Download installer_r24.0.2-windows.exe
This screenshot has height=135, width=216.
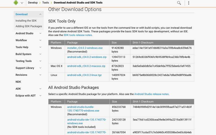(85, 48)
